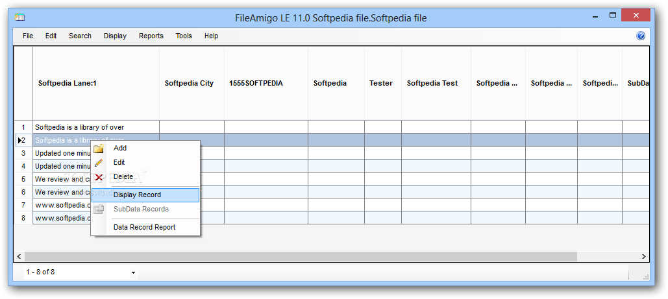This screenshot has height=299, width=668.
Task: Open the Edit menu in menu bar
Action: click(x=51, y=36)
